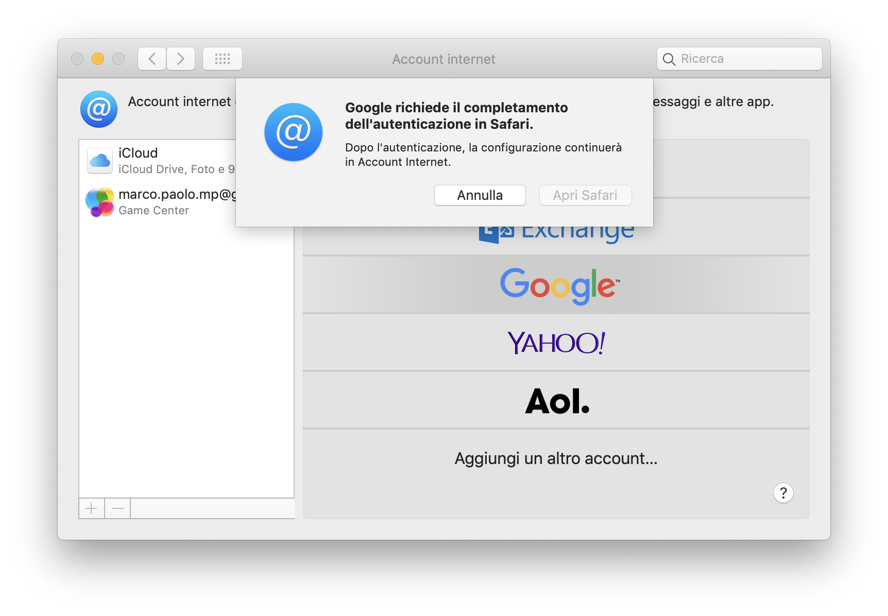Choose the Google account type
This screenshot has height=616, width=888.
(556, 285)
